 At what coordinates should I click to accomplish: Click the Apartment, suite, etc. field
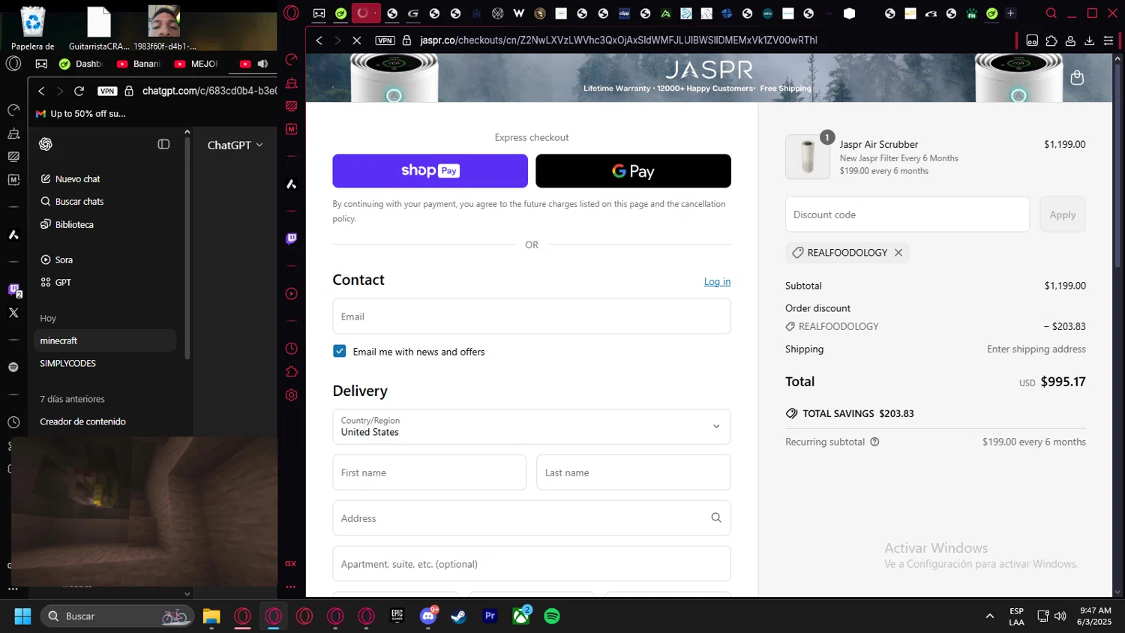click(532, 564)
